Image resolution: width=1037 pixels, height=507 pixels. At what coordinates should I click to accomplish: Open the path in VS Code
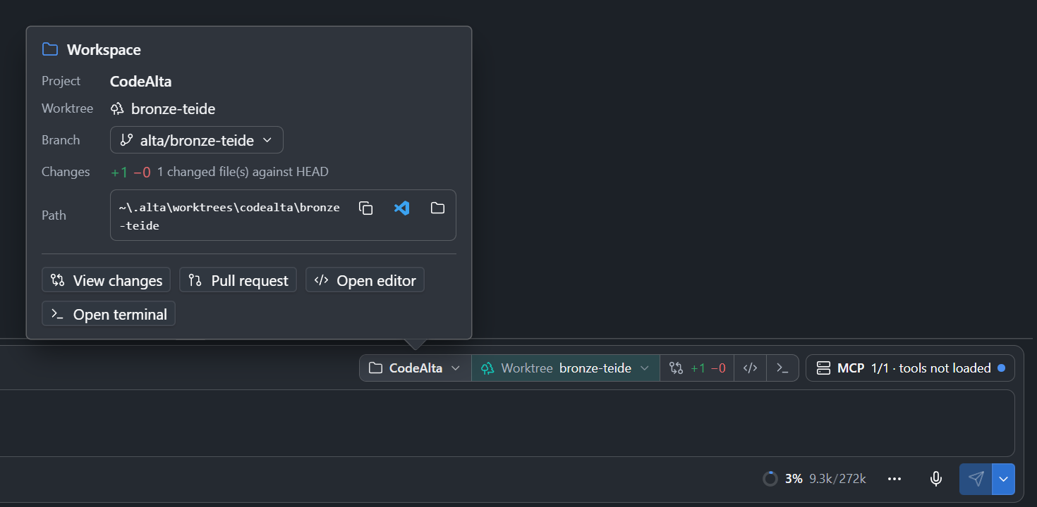pyautogui.click(x=401, y=208)
